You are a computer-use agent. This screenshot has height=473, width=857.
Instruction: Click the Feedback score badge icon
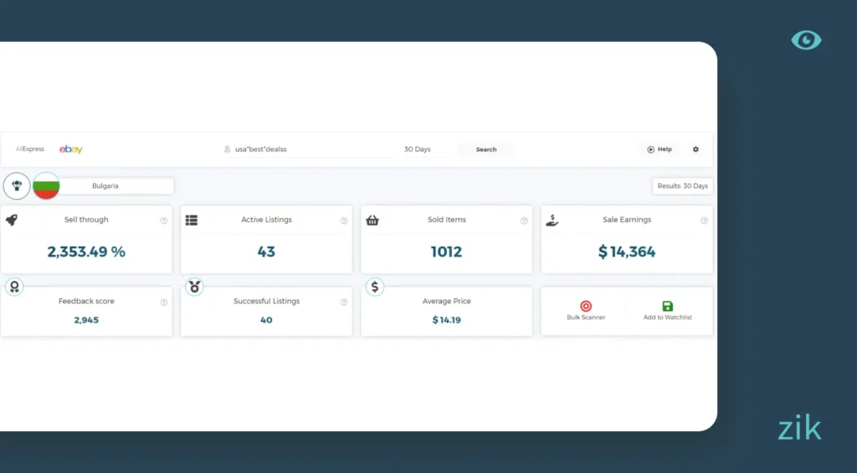tap(14, 287)
